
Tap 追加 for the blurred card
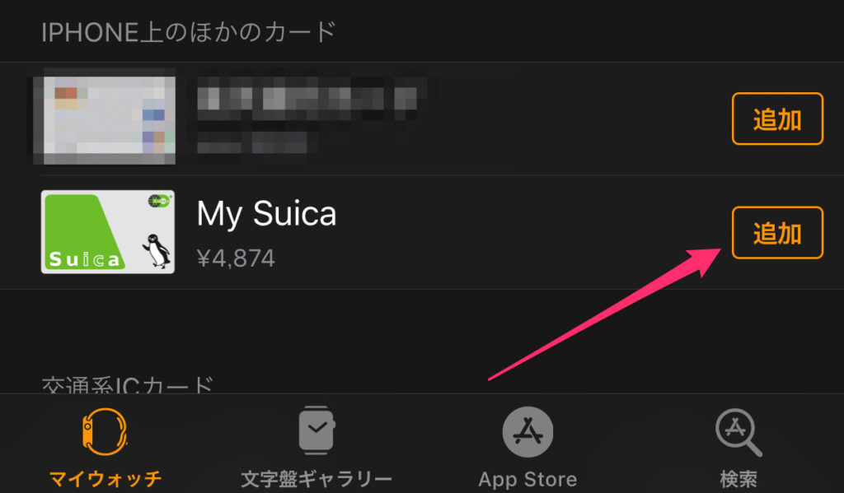click(777, 119)
